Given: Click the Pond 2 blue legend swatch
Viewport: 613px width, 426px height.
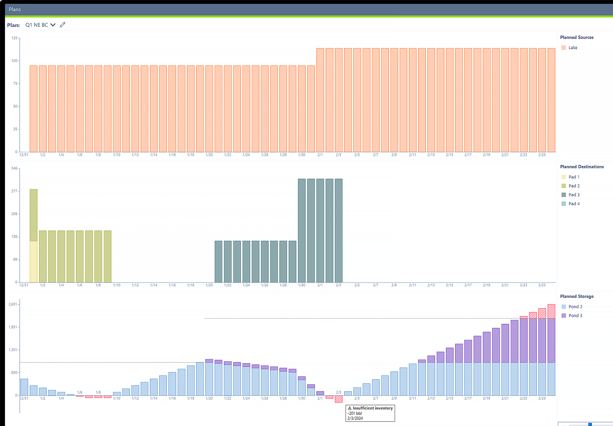Looking at the screenshot, I should point(564,307).
